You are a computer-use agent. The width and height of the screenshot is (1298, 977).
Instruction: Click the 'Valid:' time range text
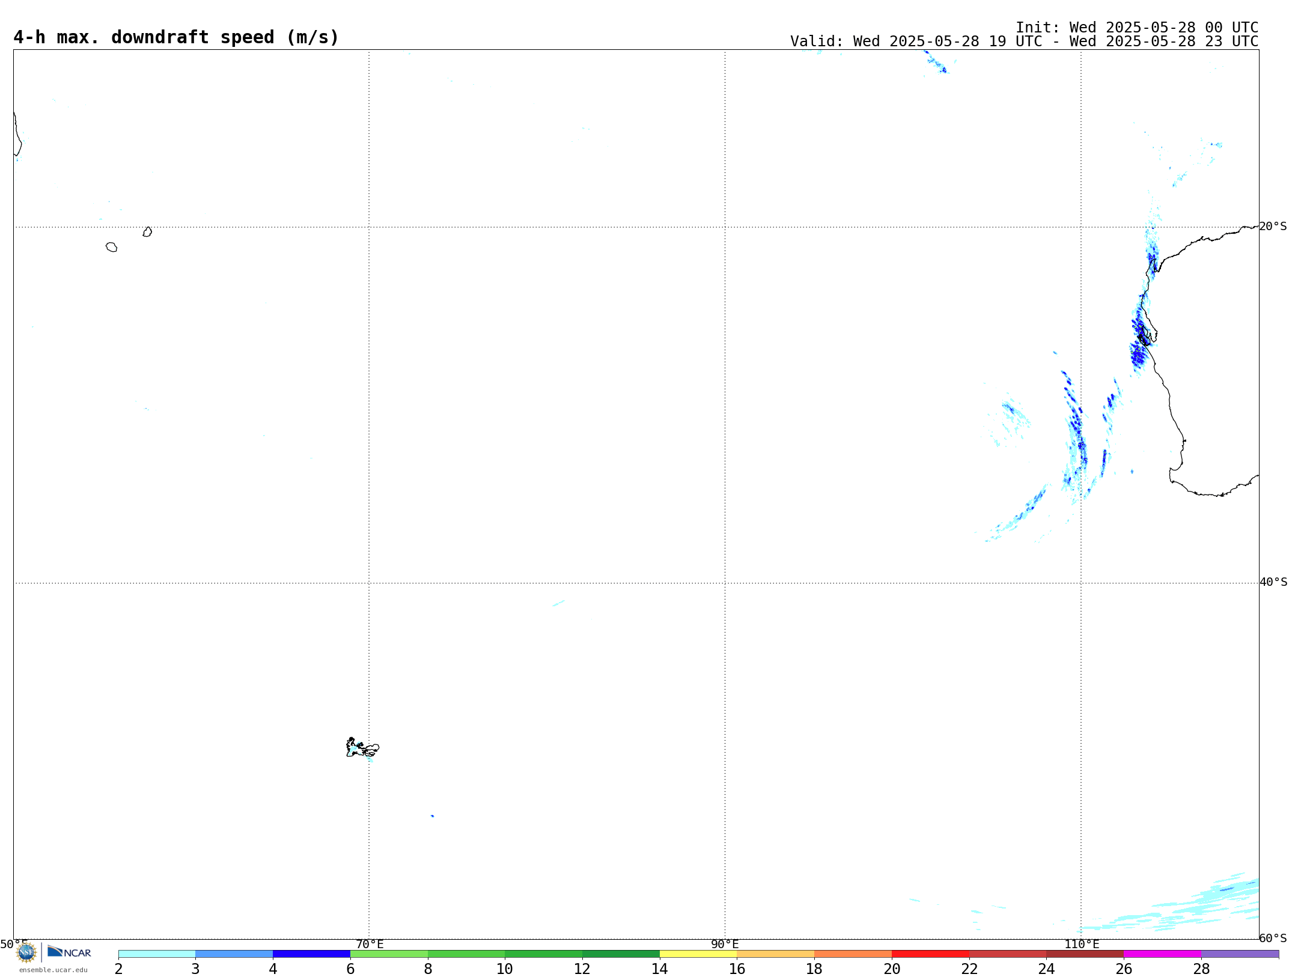(x=1024, y=41)
